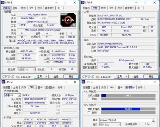The width and height of the screenshot is (160, 127).
Task: Click the serial number field 06264D32
Action: click(35, 113)
